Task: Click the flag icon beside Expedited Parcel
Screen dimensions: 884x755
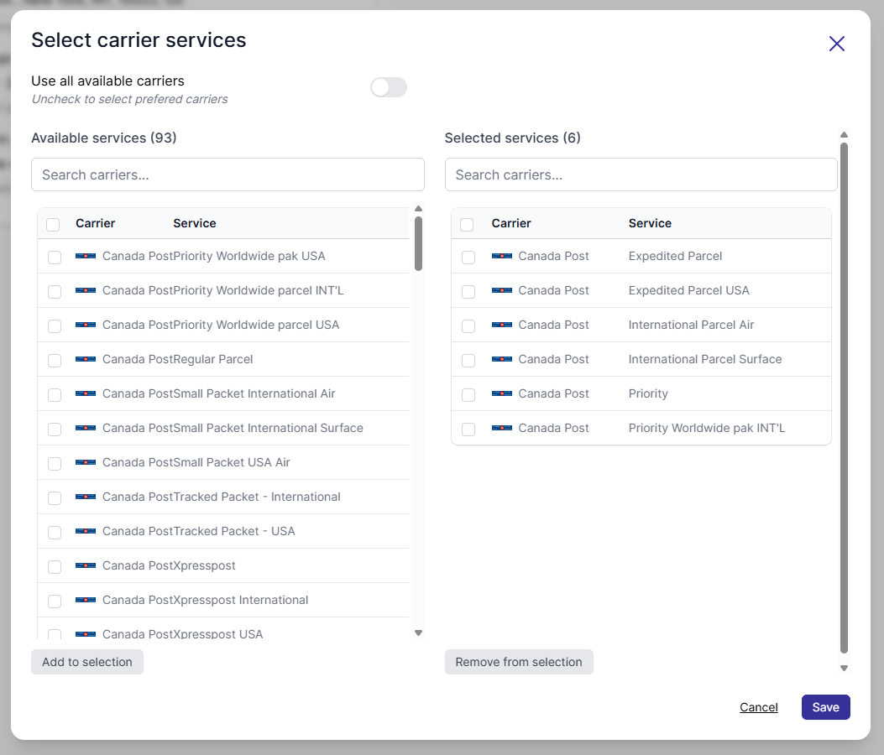Action: [x=501, y=257]
